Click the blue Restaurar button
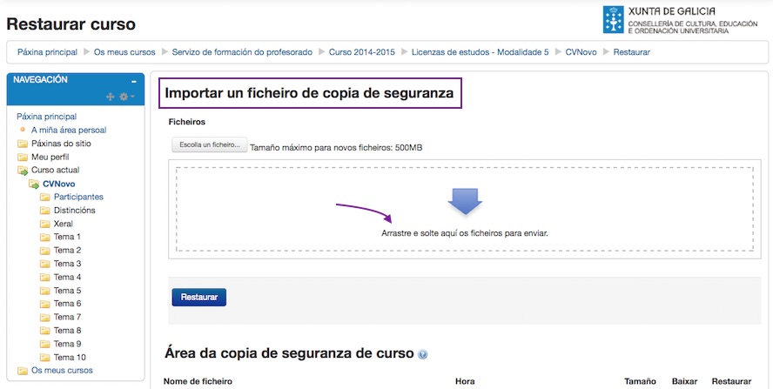Image resolution: width=773 pixels, height=389 pixels. coord(199,298)
